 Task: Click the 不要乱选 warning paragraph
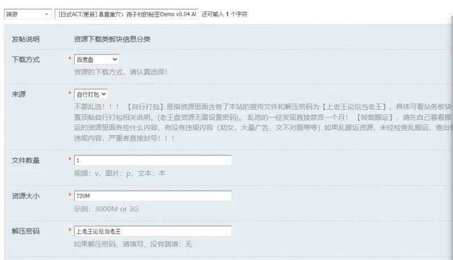263,123
